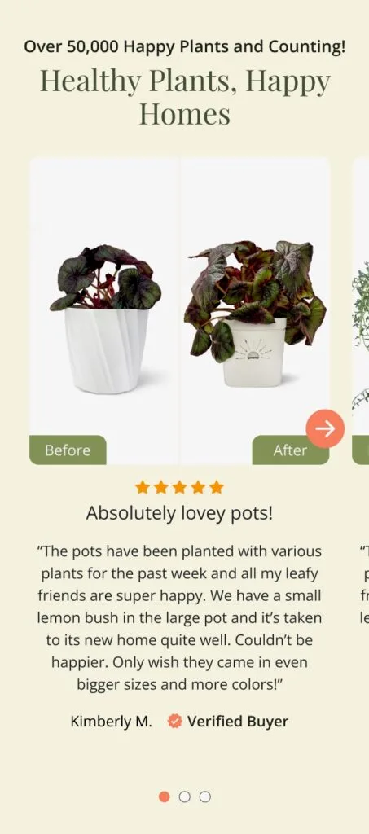Image resolution: width=369 pixels, height=834 pixels.
Task: Open the Before plant photo
Action: click(x=104, y=310)
